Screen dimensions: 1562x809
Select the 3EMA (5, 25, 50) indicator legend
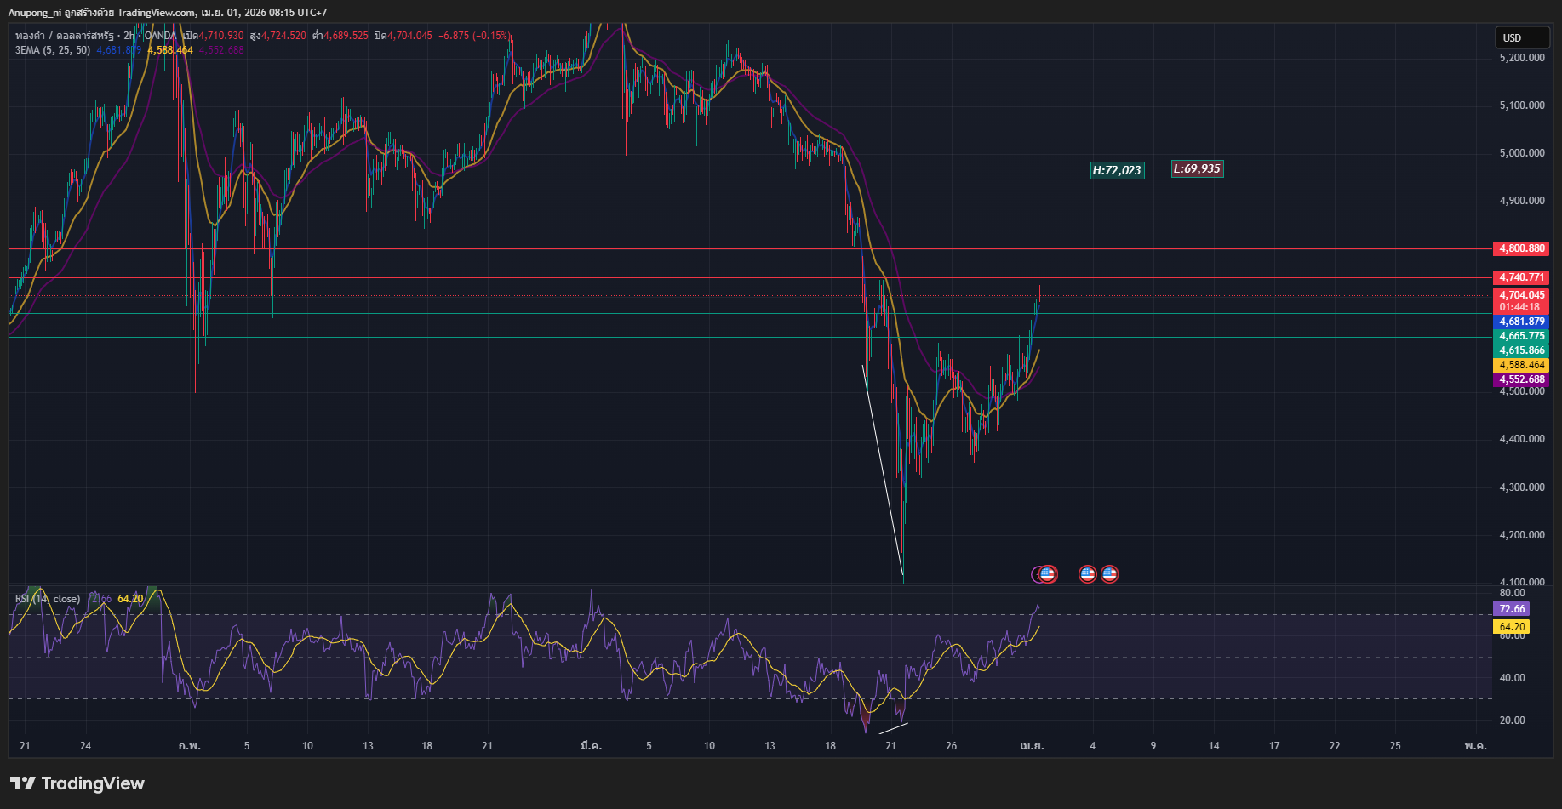(53, 50)
